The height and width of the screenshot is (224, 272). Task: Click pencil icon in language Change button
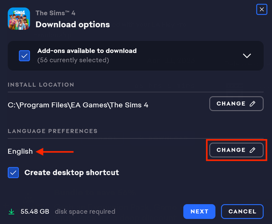pos(253,150)
